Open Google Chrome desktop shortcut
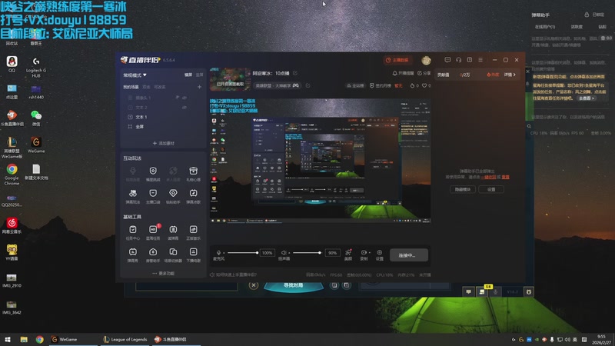Image resolution: width=615 pixels, height=346 pixels. point(12,175)
